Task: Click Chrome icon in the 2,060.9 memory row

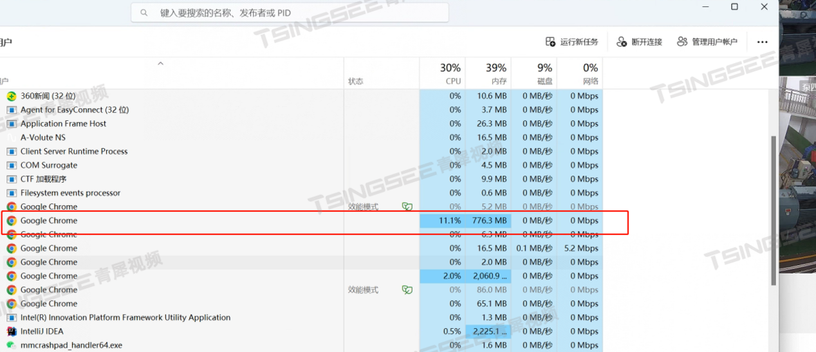Action: 11,275
